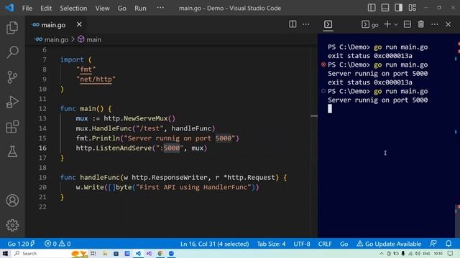Open Task View on the taskbar

[93, 253]
